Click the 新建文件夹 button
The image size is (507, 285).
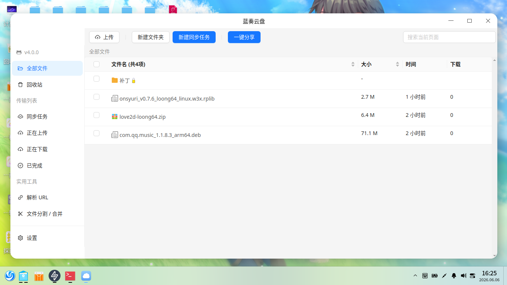pyautogui.click(x=151, y=37)
